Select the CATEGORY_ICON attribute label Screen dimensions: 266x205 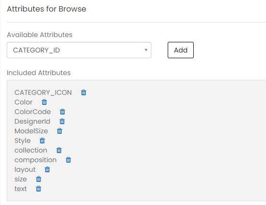point(43,92)
